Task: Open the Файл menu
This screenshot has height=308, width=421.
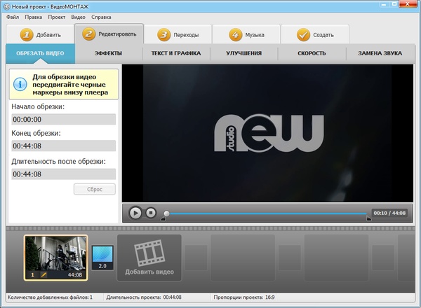Action: click(12, 15)
